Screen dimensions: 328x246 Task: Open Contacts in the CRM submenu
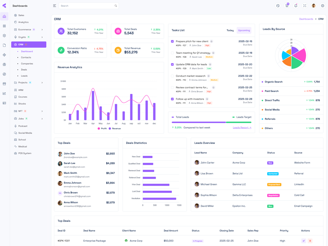click(x=26, y=57)
